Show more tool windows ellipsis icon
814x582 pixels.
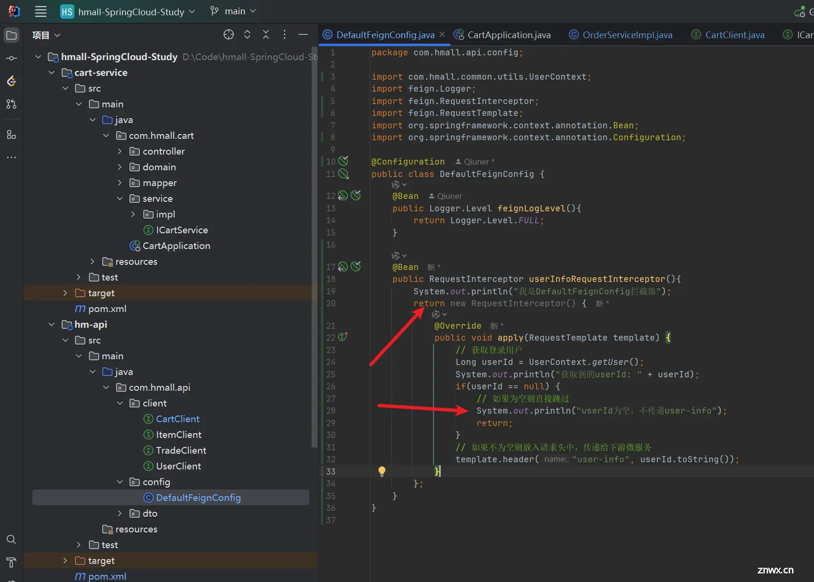(x=11, y=157)
